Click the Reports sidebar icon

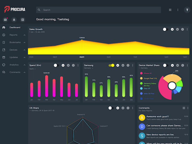pyautogui.click(x=4, y=35)
